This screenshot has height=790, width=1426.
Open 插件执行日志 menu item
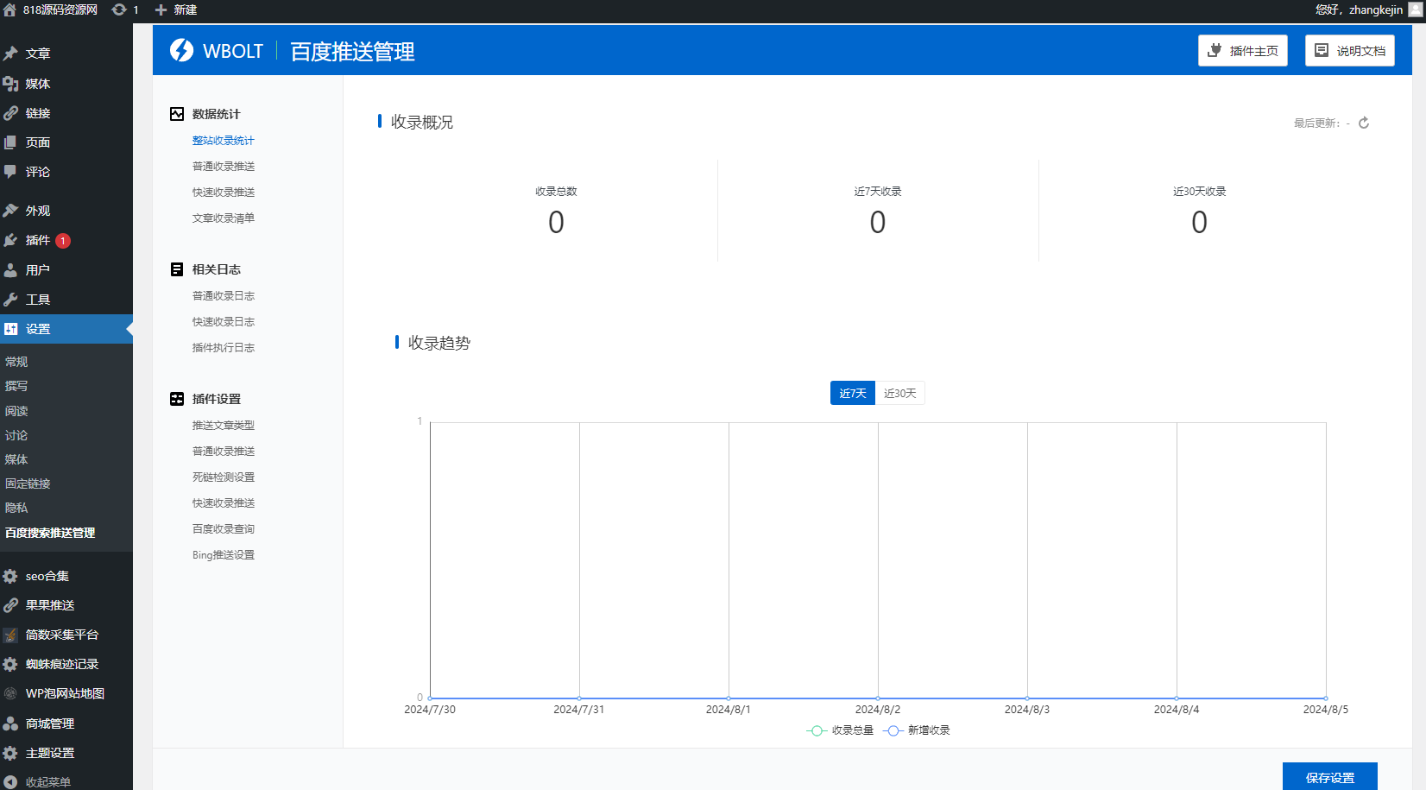(x=224, y=348)
